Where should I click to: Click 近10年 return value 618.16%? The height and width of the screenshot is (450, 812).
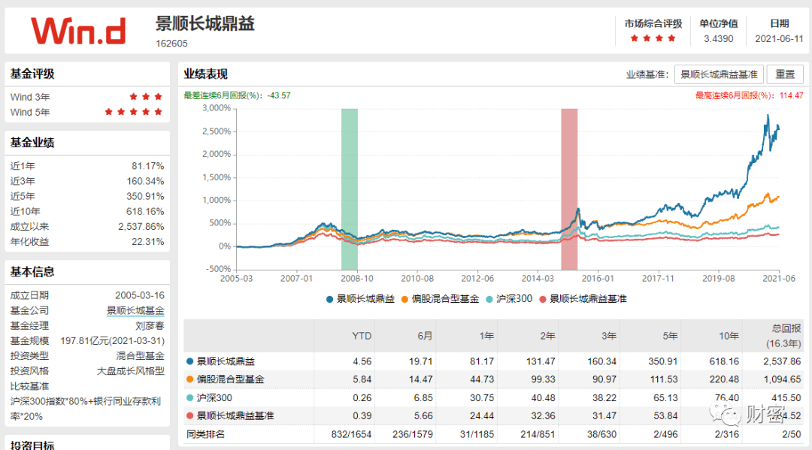pyautogui.click(x=145, y=211)
